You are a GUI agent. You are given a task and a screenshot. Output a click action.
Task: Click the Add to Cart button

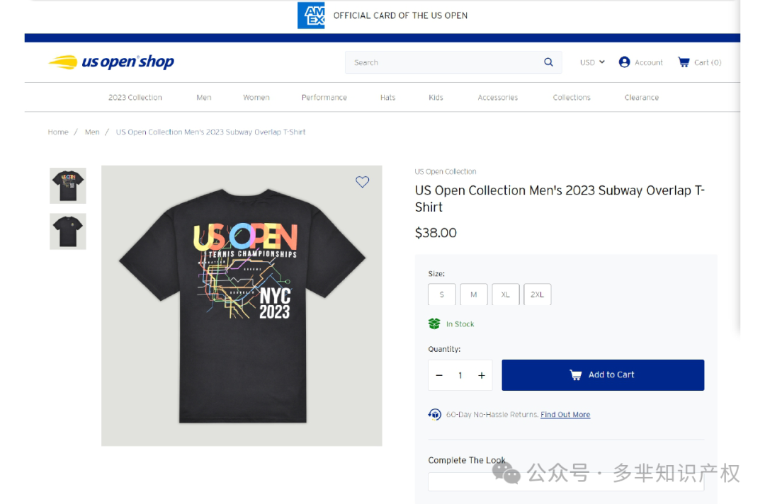coord(603,375)
